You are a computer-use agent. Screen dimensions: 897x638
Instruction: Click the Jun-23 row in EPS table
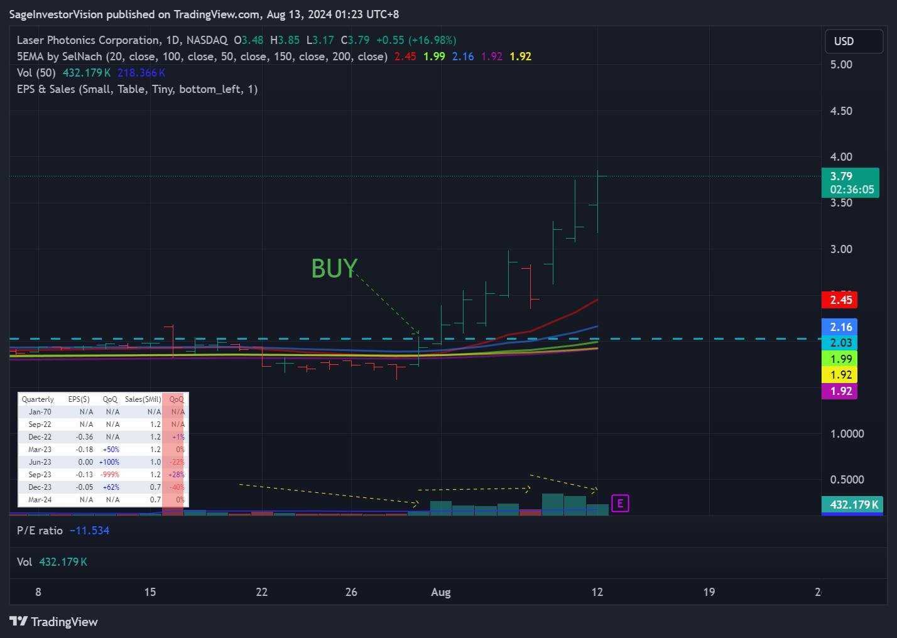point(103,462)
